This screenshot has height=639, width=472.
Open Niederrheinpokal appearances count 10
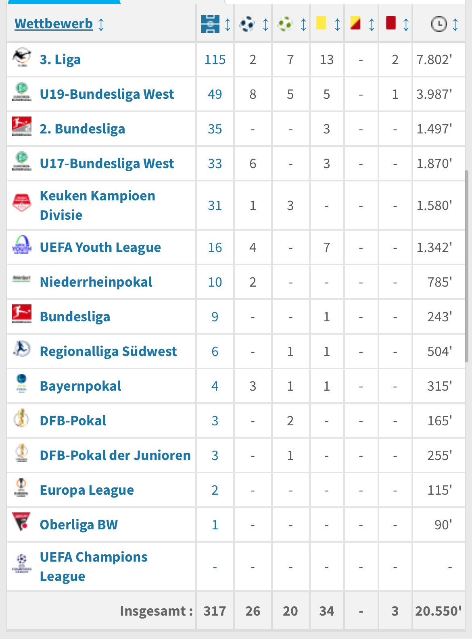pos(215,282)
